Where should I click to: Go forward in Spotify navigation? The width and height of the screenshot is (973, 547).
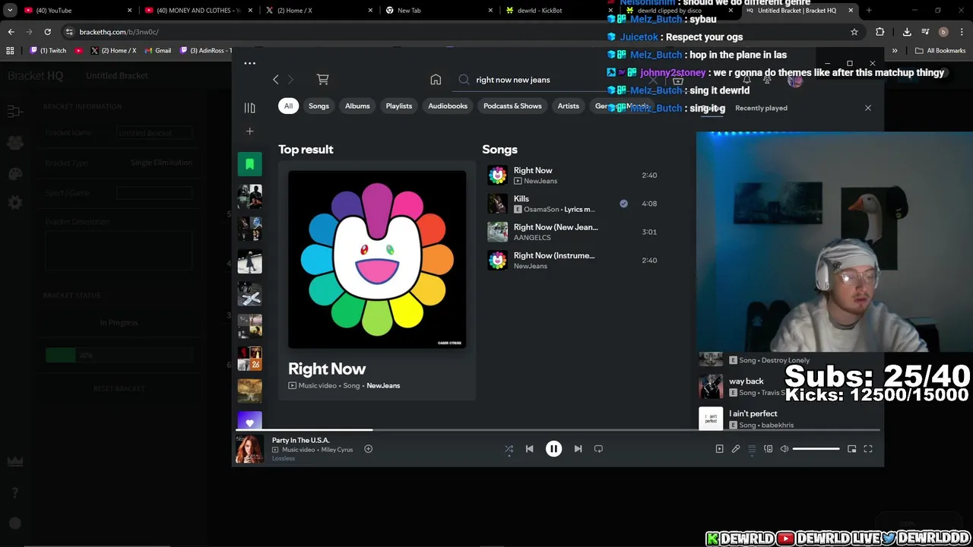point(290,80)
